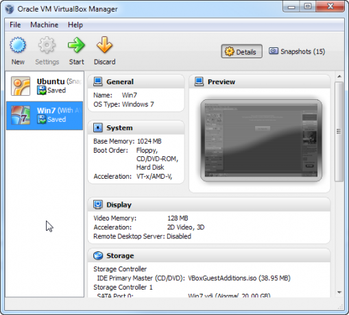The height and width of the screenshot is (315, 349).
Task: Switch to Snapshots (15) view
Action: [297, 51]
